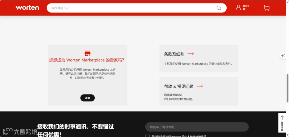
Task: Click the newsletter heading 接收我们的时事通讯
Action: pyautogui.click(x=75, y=130)
